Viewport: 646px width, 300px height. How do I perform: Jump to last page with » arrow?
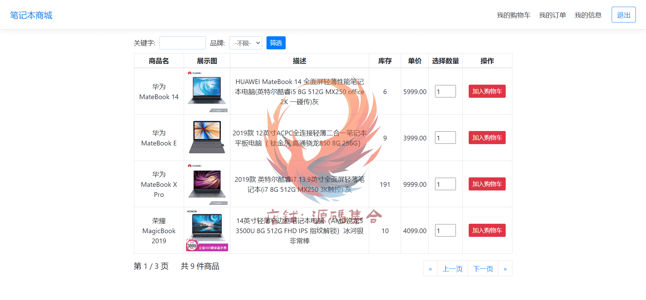pyautogui.click(x=505, y=268)
